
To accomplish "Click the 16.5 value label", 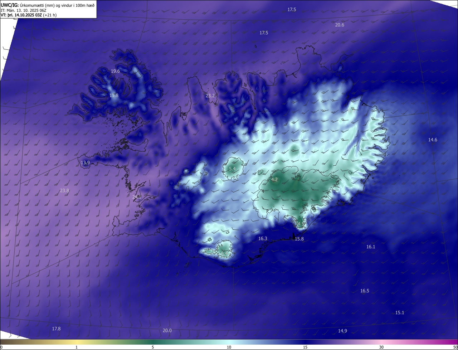I will click(365, 291).
